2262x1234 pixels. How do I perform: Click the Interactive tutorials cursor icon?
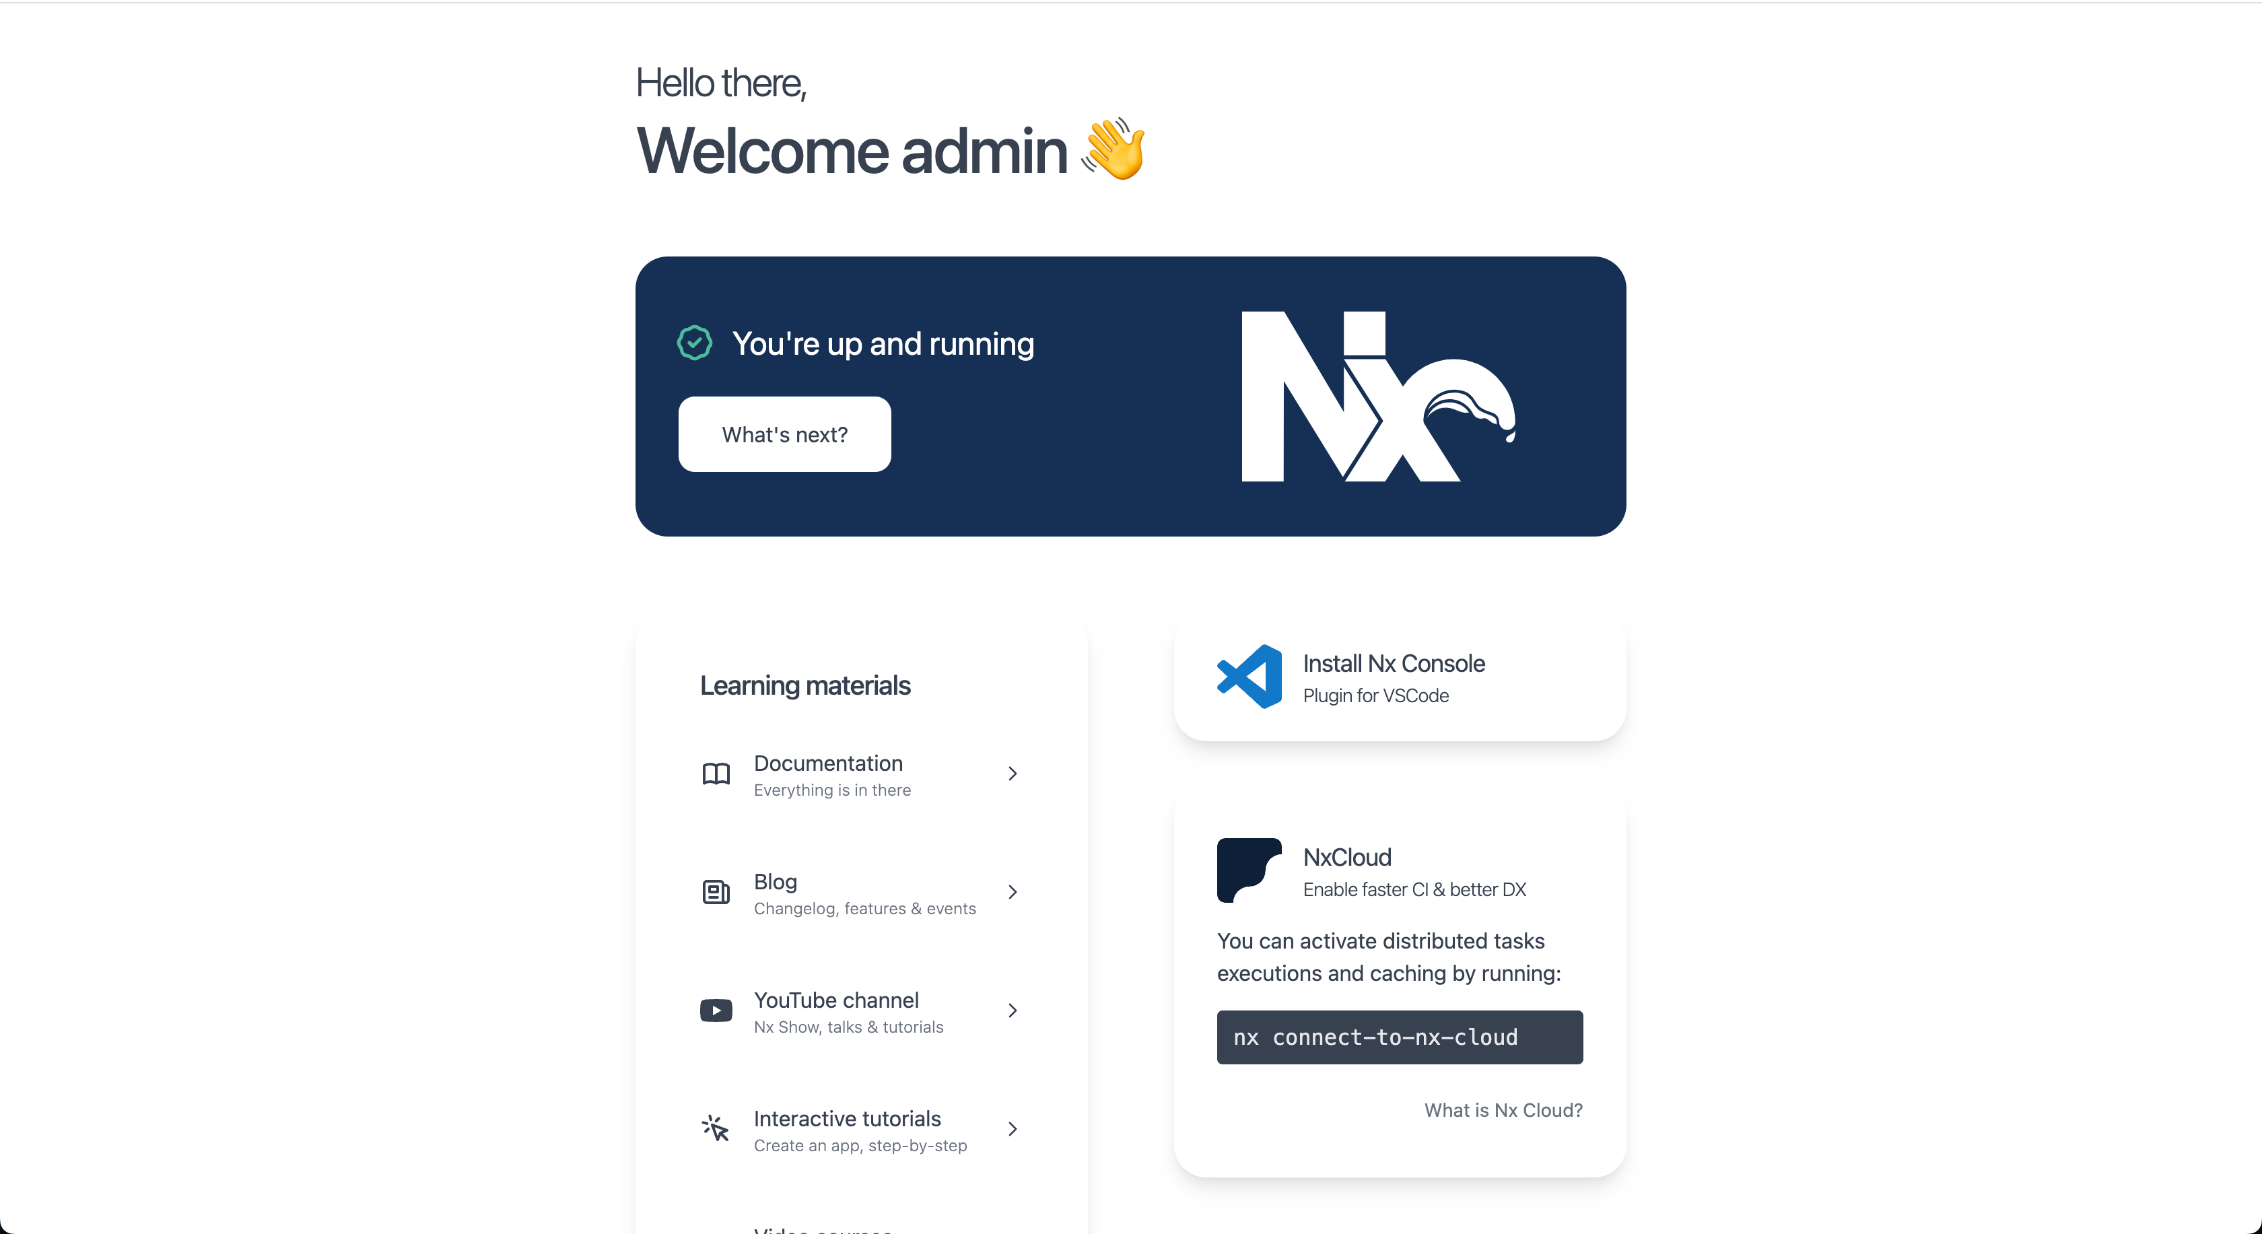(x=716, y=1128)
